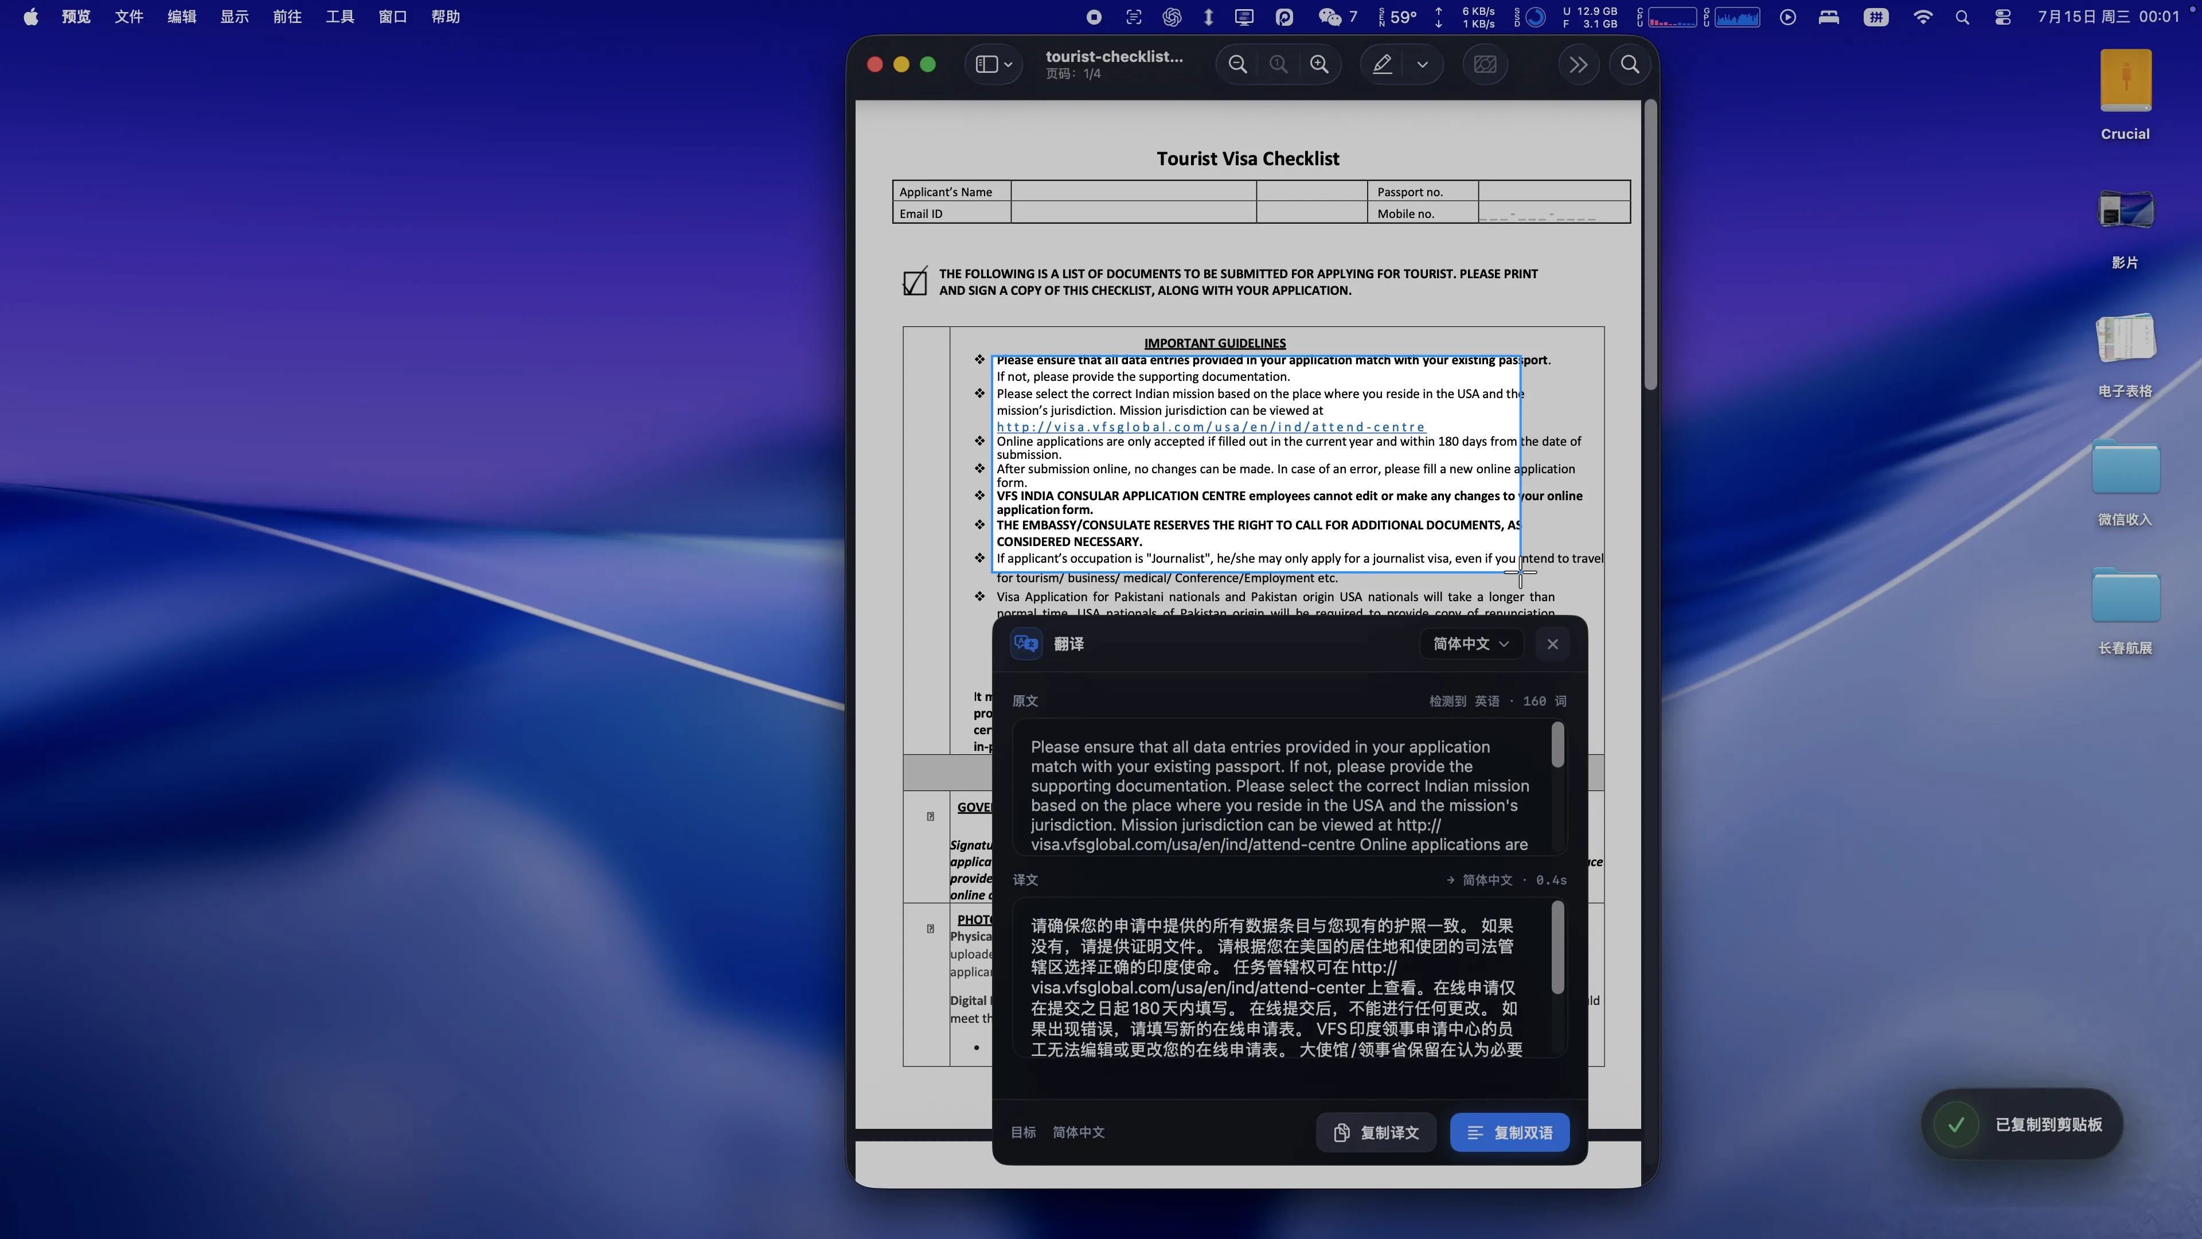Click the tourist-checklist document title
The image size is (2202, 1239).
[x=1114, y=56]
